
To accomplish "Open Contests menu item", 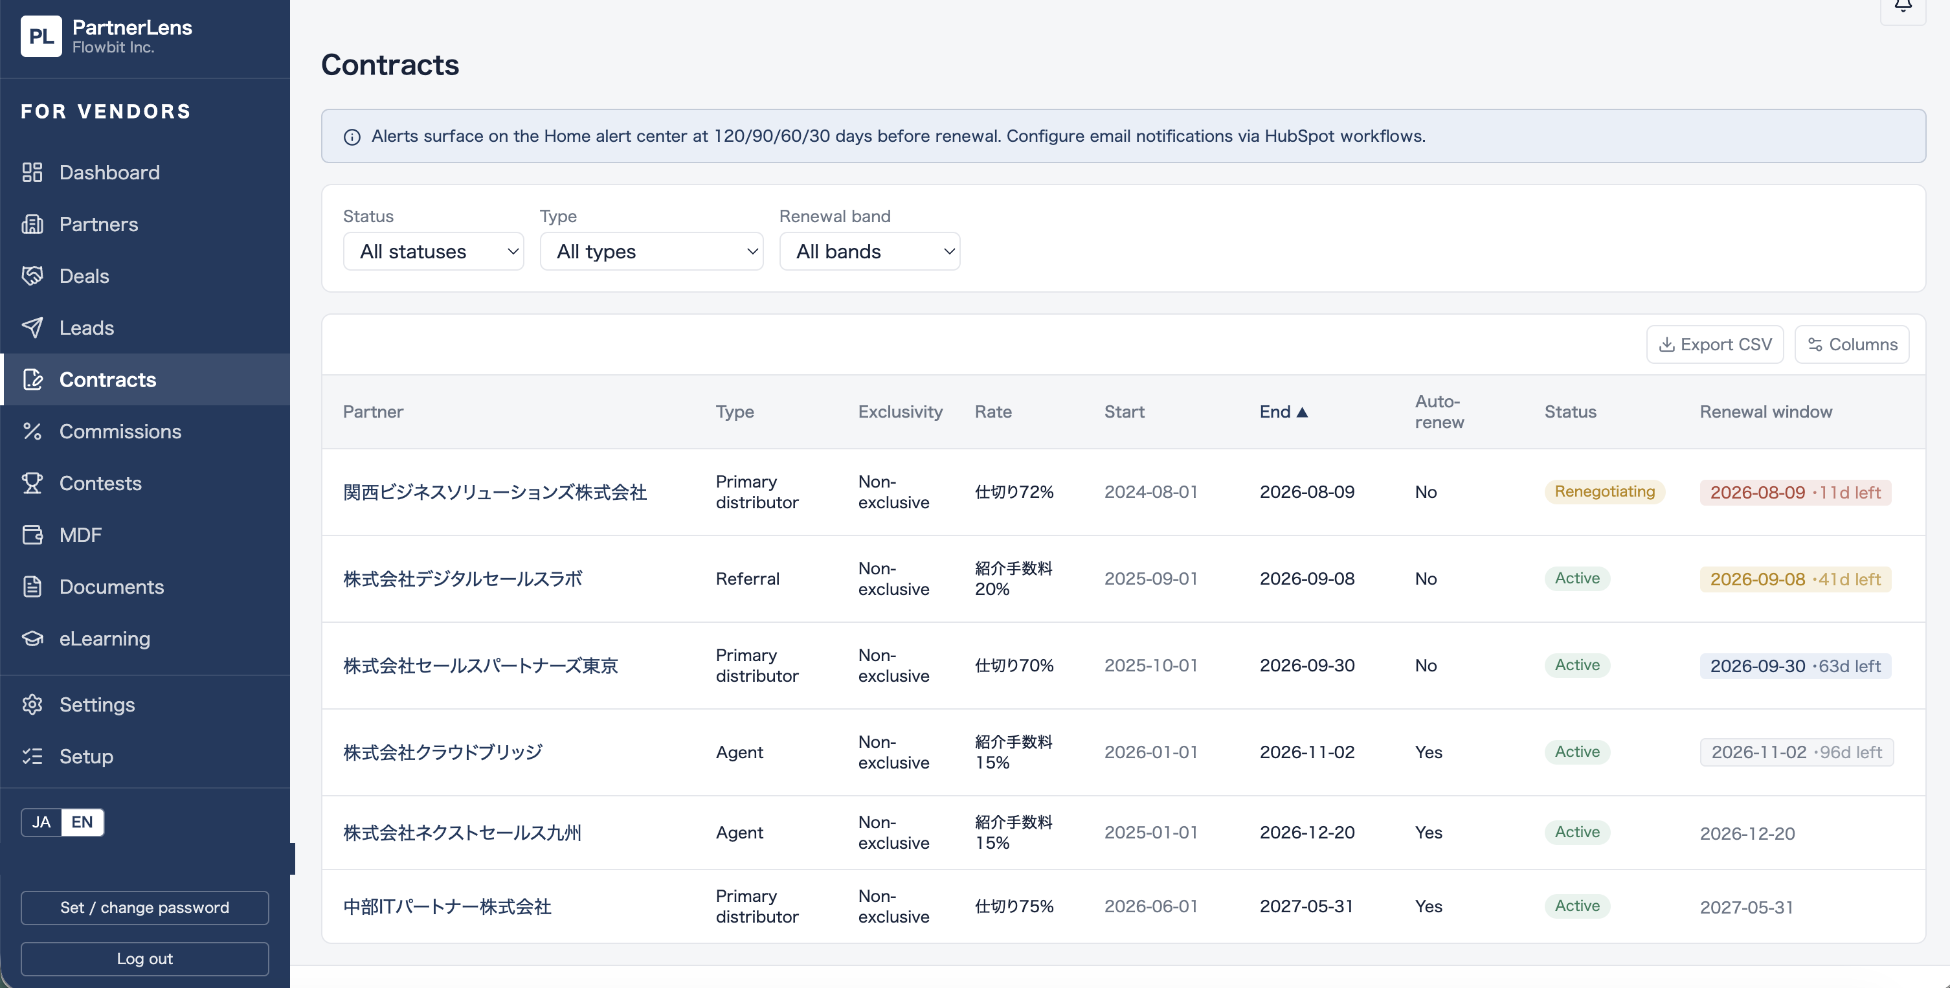I will point(145,483).
